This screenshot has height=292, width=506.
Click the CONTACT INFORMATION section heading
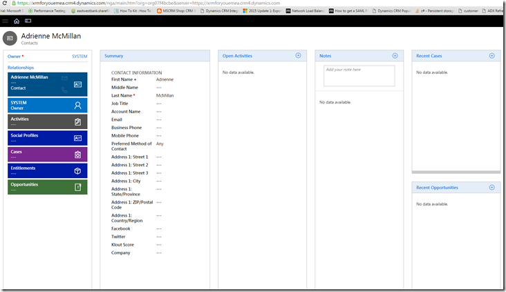point(136,73)
